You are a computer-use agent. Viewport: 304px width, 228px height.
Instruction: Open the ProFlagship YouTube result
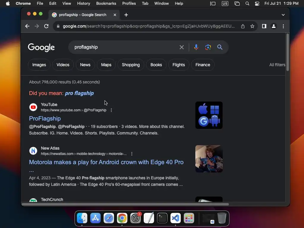click(x=45, y=118)
